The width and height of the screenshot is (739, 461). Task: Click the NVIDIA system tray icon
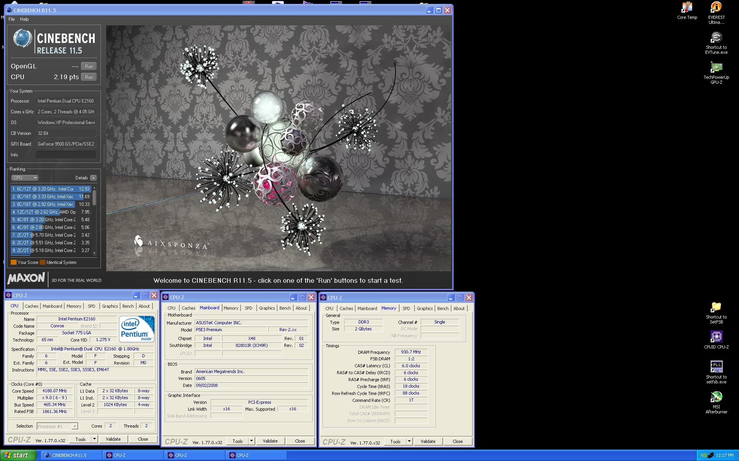coord(704,455)
